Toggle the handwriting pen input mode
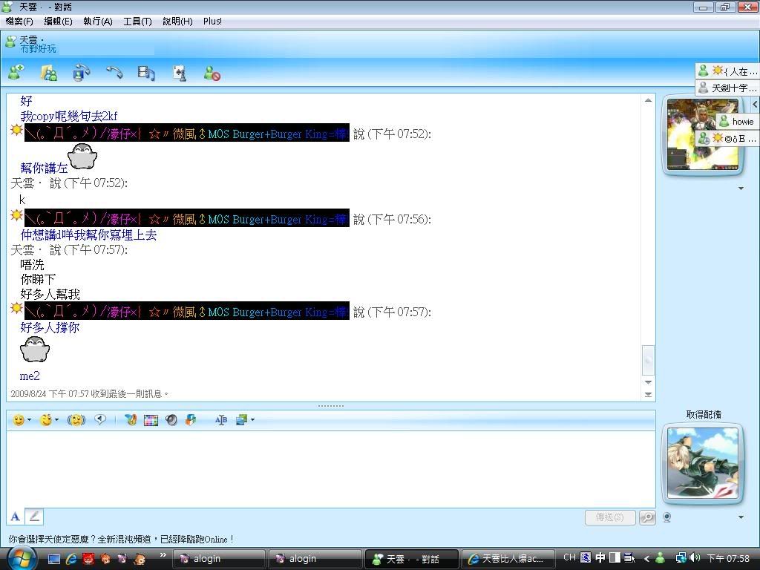 34,517
